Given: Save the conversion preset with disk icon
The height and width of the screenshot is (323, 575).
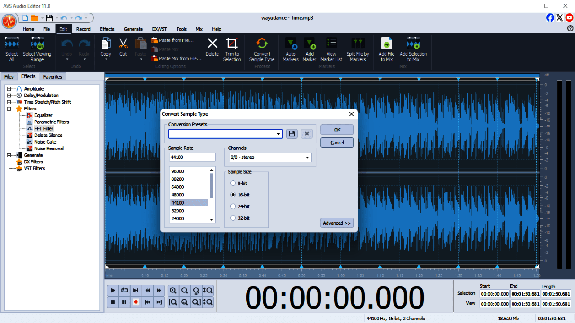Looking at the screenshot, I should [292, 134].
